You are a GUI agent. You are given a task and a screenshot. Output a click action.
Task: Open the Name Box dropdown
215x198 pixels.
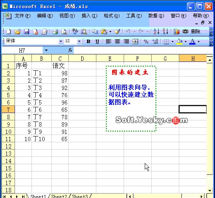point(46,50)
